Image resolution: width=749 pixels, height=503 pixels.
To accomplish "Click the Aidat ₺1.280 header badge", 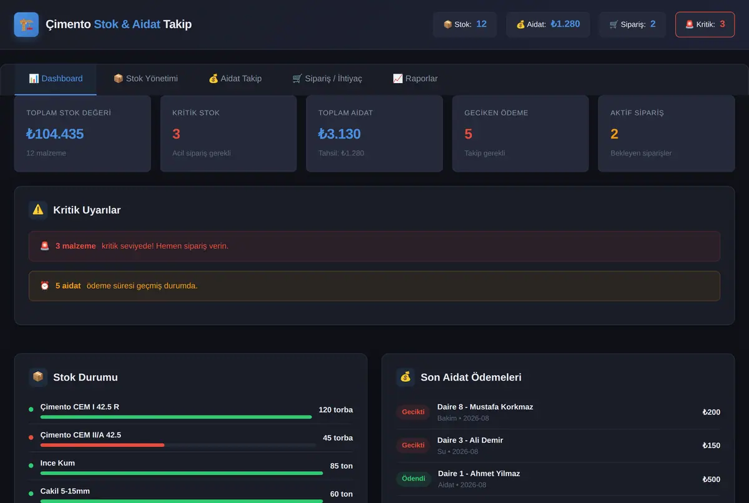I will click(x=548, y=24).
